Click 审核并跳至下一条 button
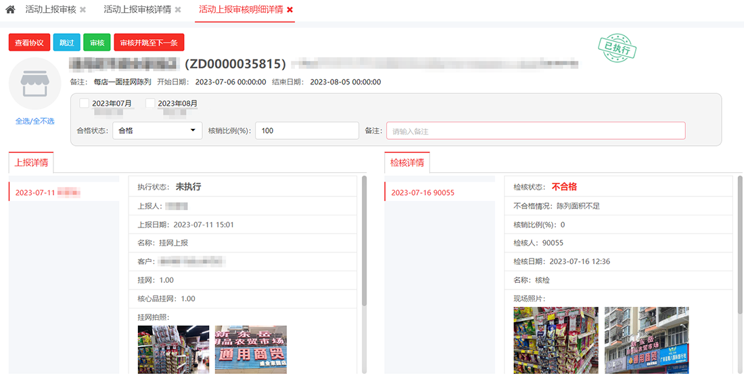The height and width of the screenshot is (380, 744). click(149, 43)
